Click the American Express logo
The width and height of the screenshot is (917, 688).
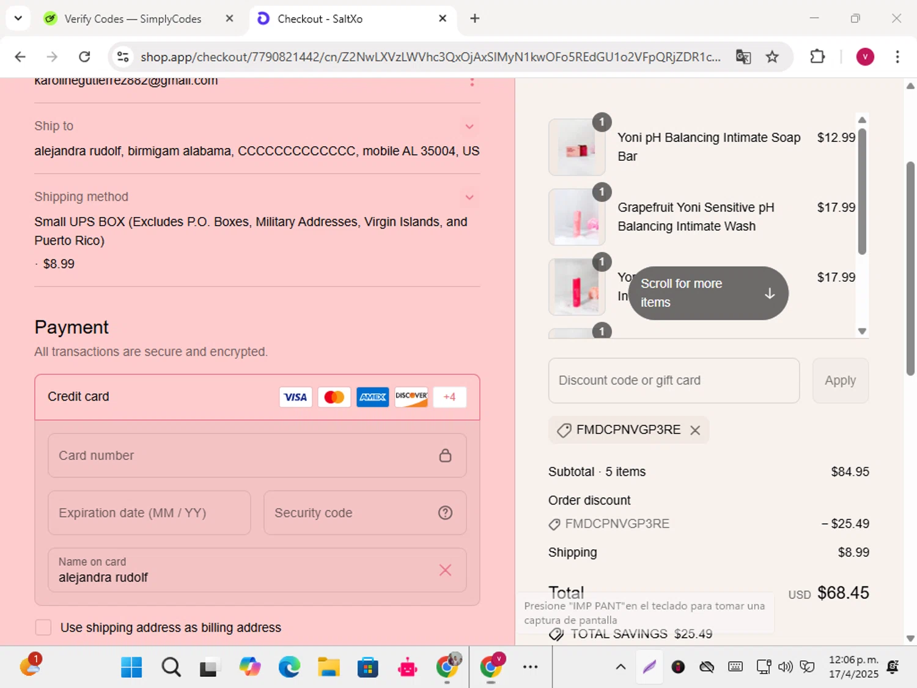(372, 397)
